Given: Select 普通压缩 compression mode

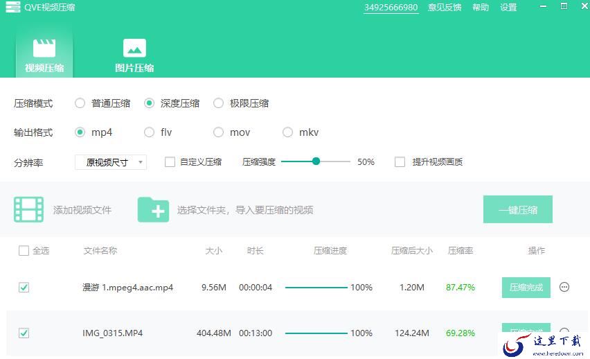Looking at the screenshot, I should (x=80, y=103).
